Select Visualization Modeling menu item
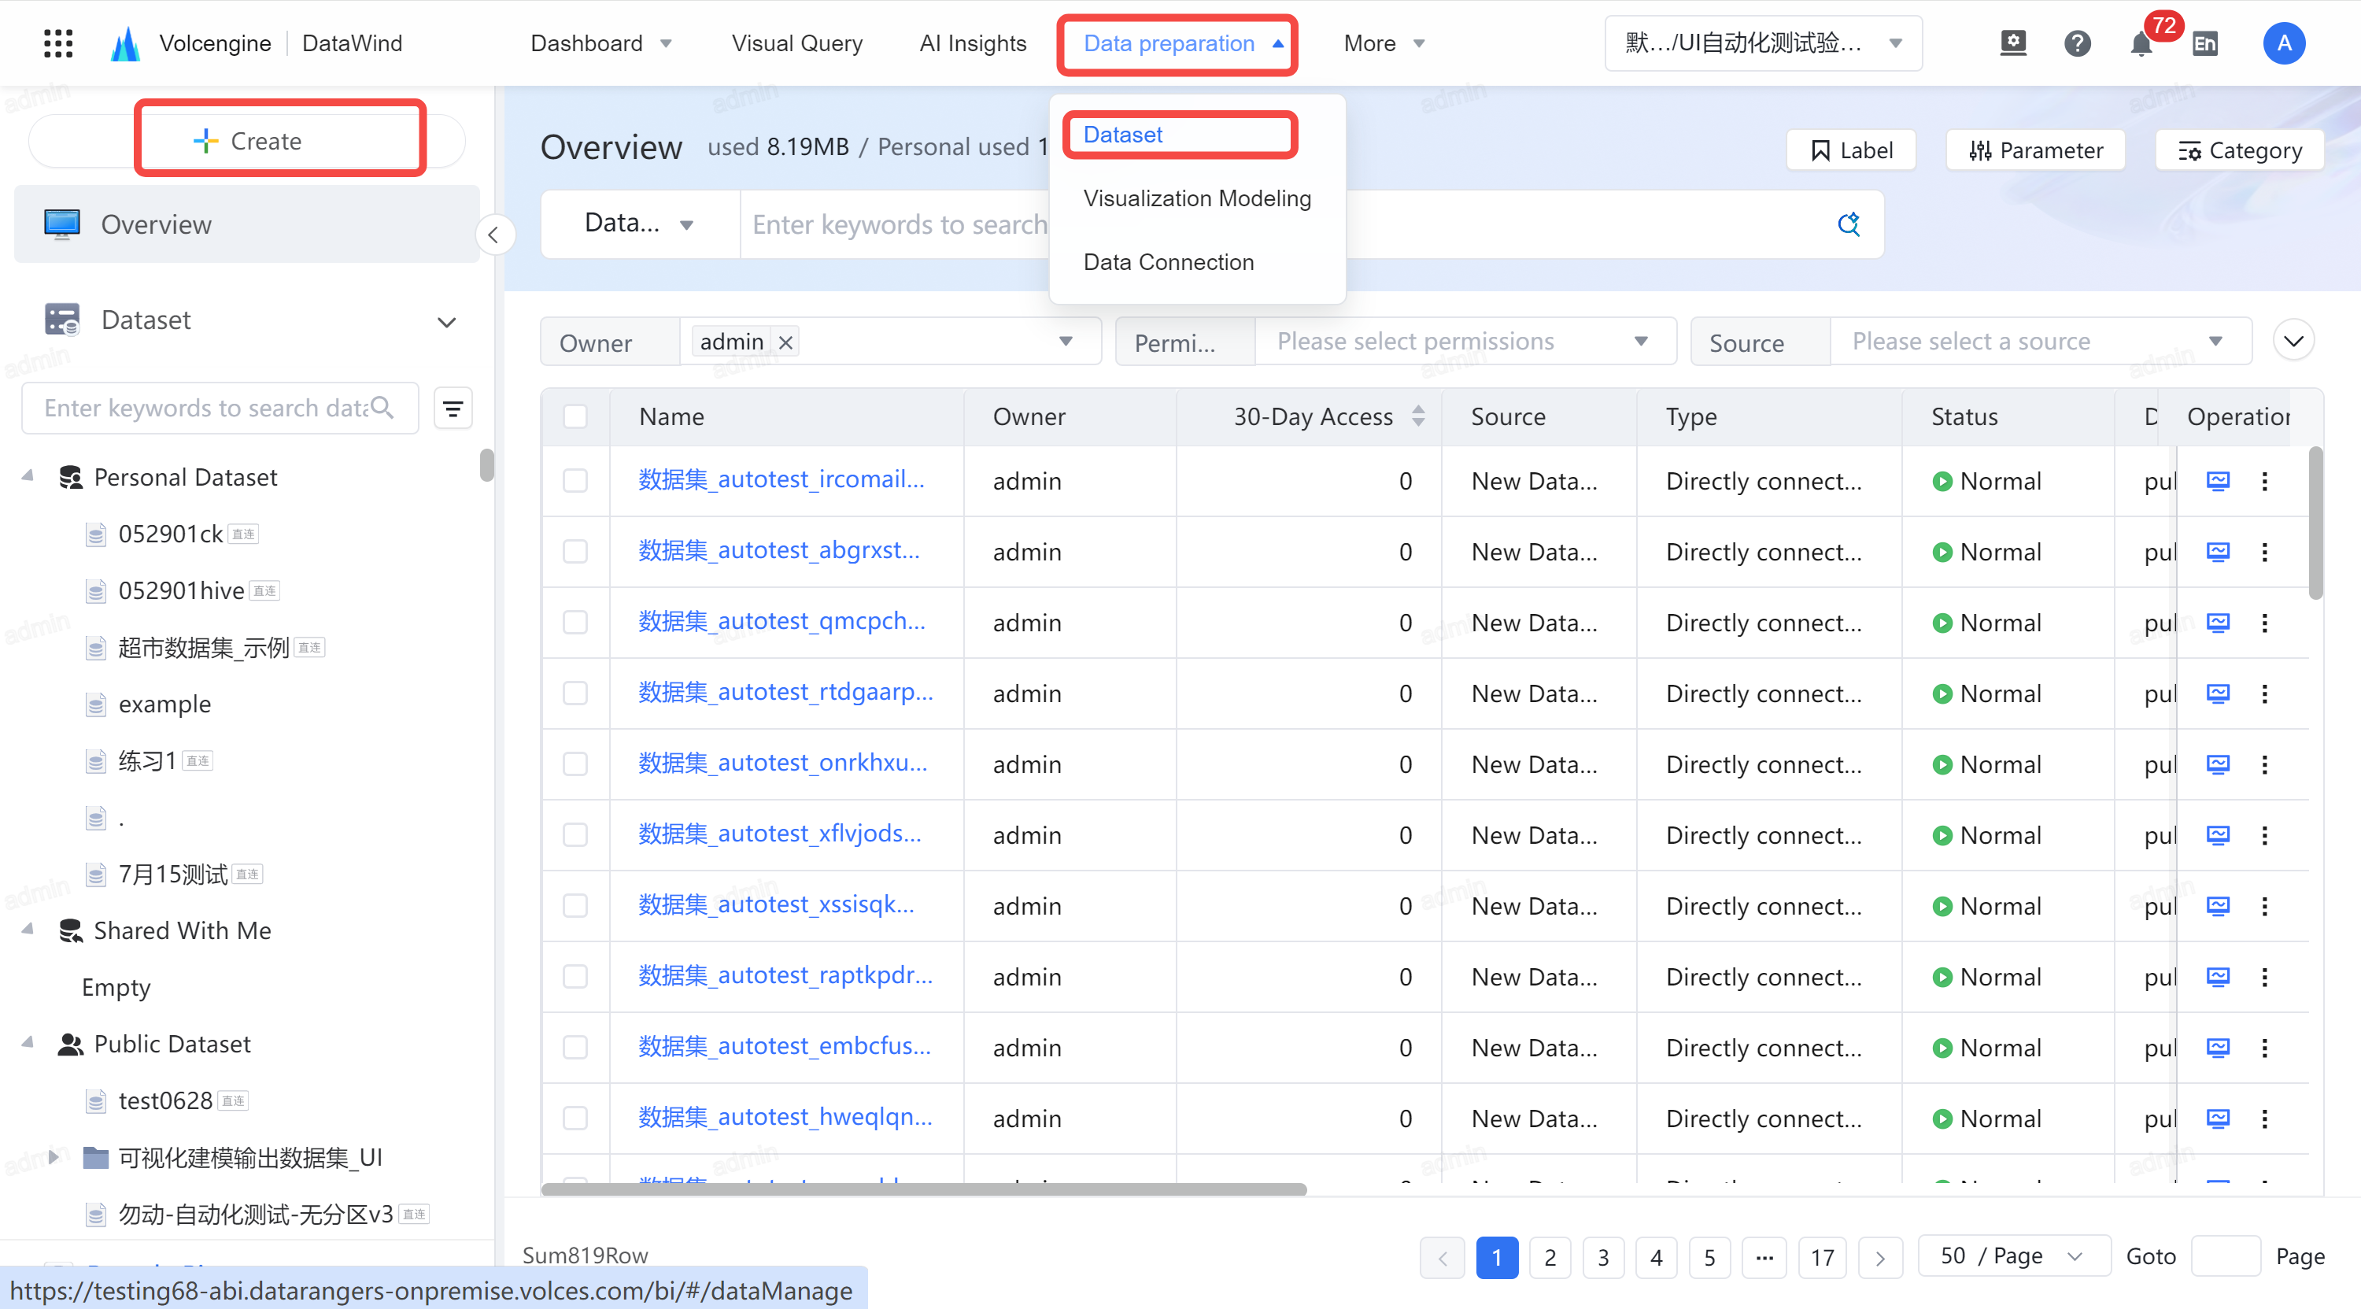The image size is (2361, 1309). (1197, 199)
